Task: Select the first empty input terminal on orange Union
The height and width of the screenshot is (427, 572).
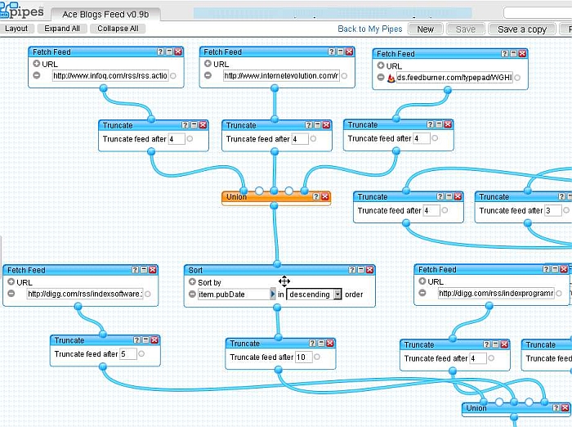Action: click(259, 191)
